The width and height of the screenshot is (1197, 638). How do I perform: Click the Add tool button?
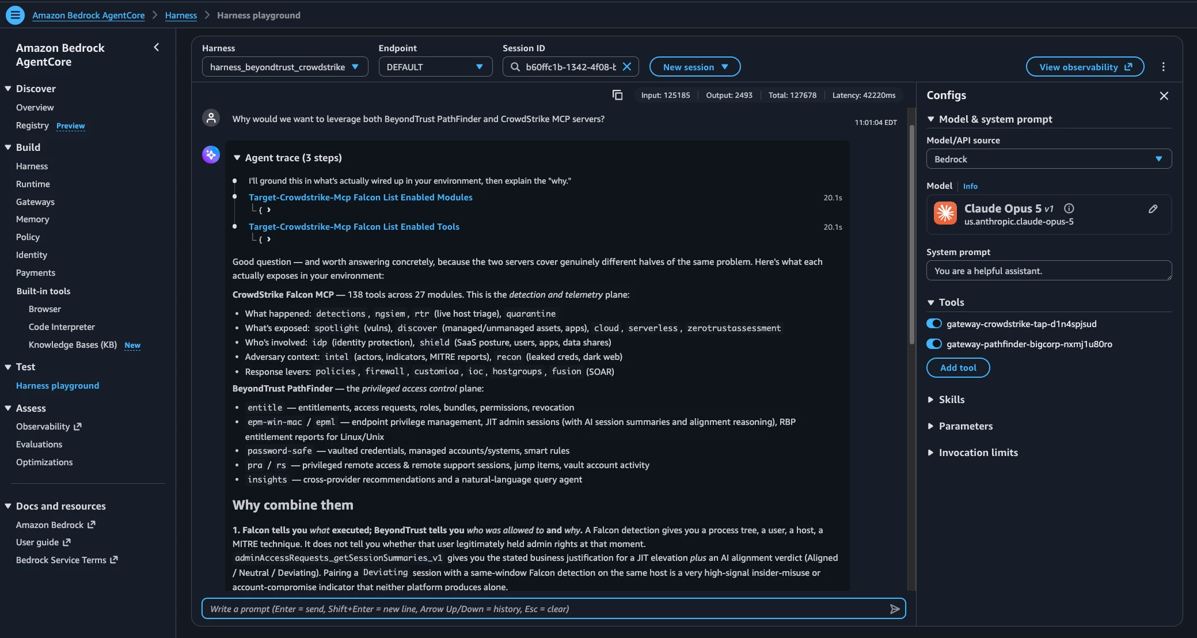(x=958, y=368)
